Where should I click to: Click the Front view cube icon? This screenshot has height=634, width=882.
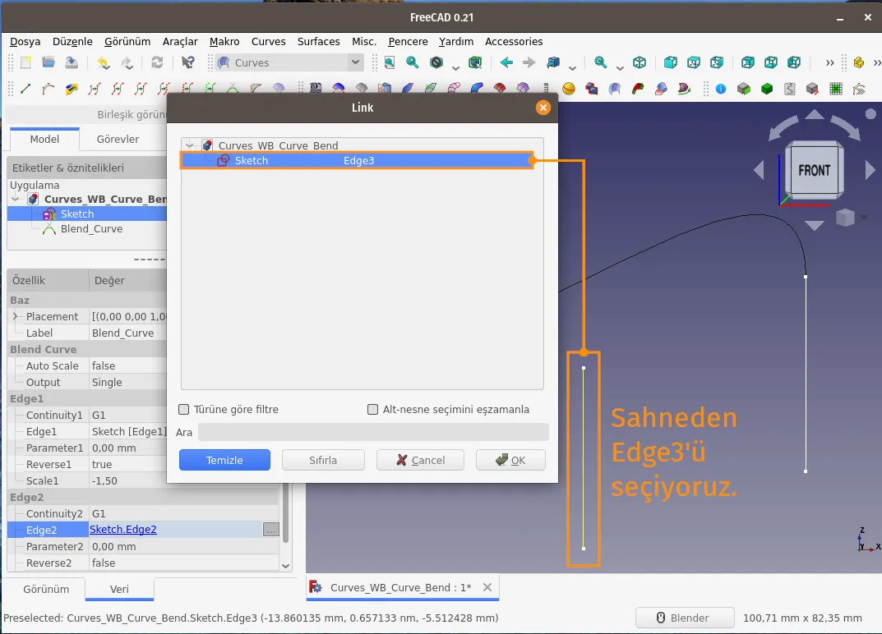click(x=671, y=62)
